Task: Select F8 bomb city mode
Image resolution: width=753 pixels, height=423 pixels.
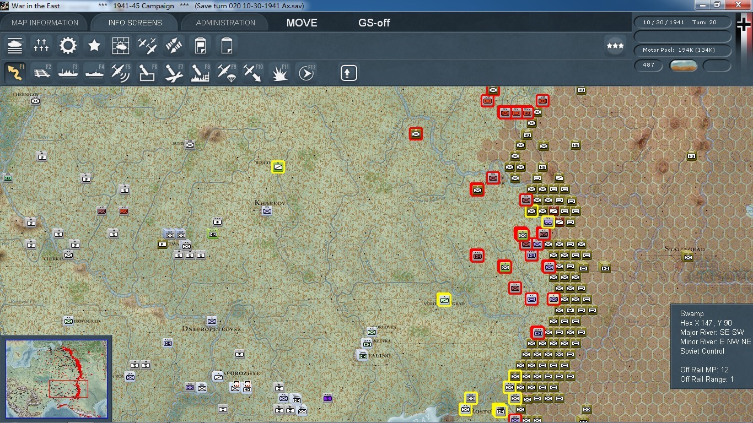Action: [x=200, y=73]
